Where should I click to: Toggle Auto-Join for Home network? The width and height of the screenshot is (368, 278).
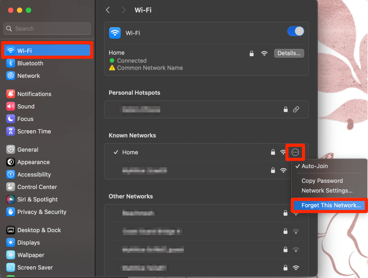[x=314, y=166]
